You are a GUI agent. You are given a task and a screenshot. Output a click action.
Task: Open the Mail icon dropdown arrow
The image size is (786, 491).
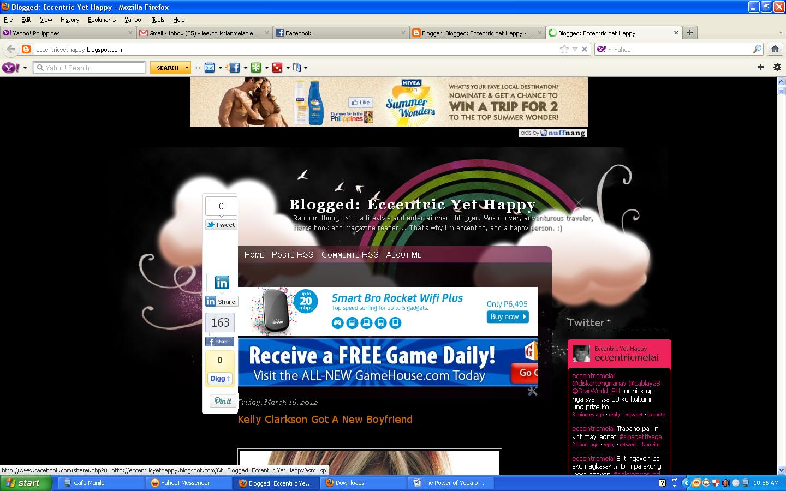[221, 68]
